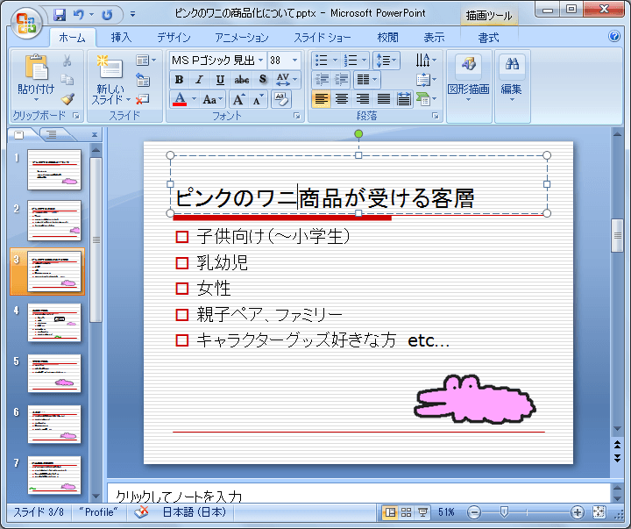Run spell check icon in status bar

click(x=141, y=512)
